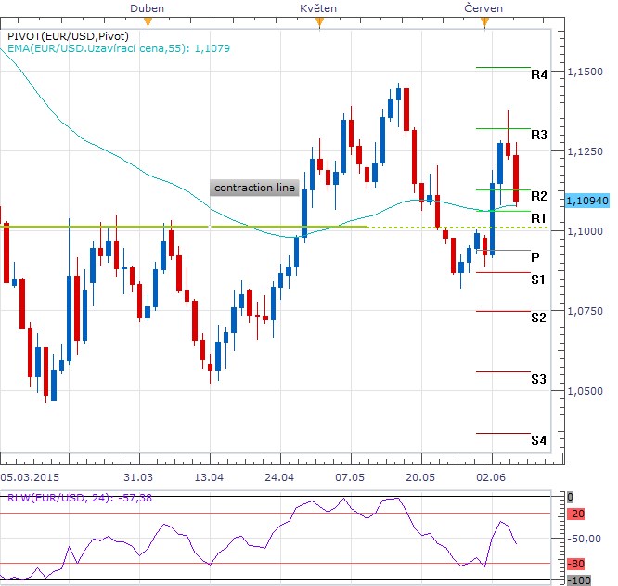Click the 'contraction line' annotation box
618x586 pixels.
pyautogui.click(x=254, y=188)
